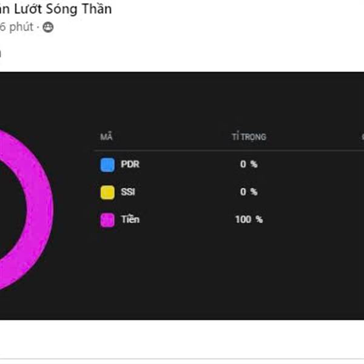The width and height of the screenshot is (364, 364).
Task: Click the magenta donut chart ring
Action: [x=39, y=210]
